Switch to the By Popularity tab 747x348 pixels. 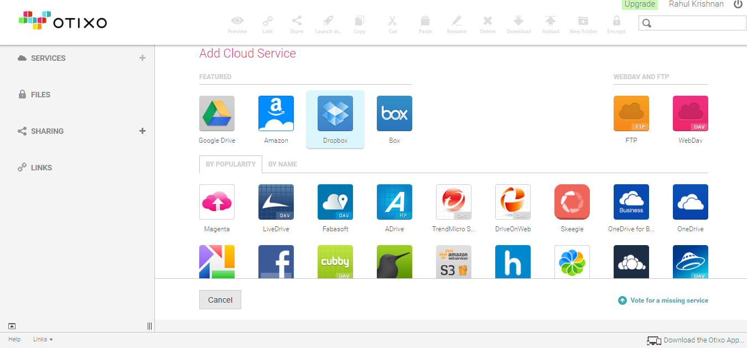tap(231, 164)
